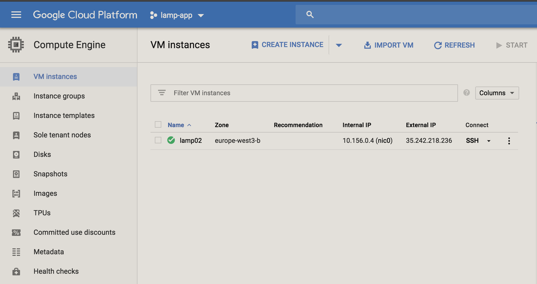
Task: Click external IP 35.242.218.236
Action: 429,141
